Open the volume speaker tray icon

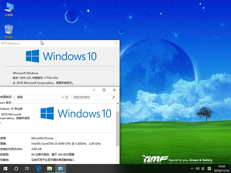tap(197, 168)
